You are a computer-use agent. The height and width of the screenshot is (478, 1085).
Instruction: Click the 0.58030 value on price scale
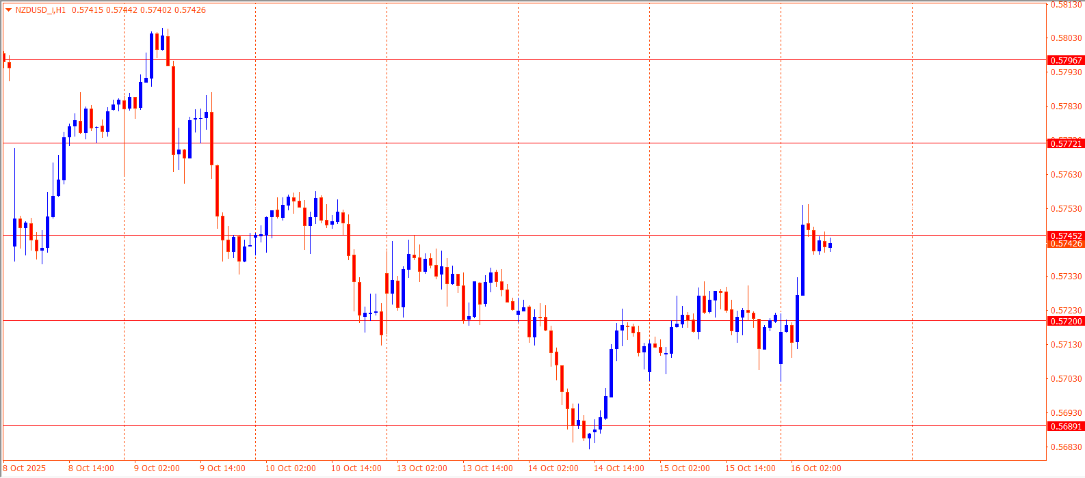[1066, 38]
